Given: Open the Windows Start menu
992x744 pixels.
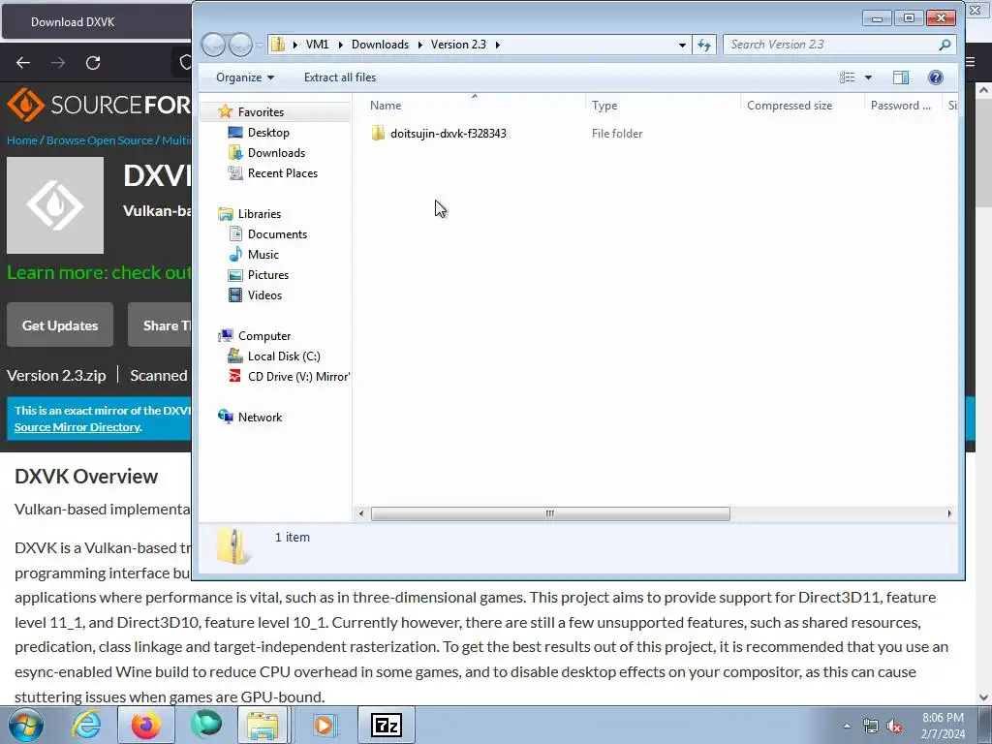Looking at the screenshot, I should click(x=25, y=725).
